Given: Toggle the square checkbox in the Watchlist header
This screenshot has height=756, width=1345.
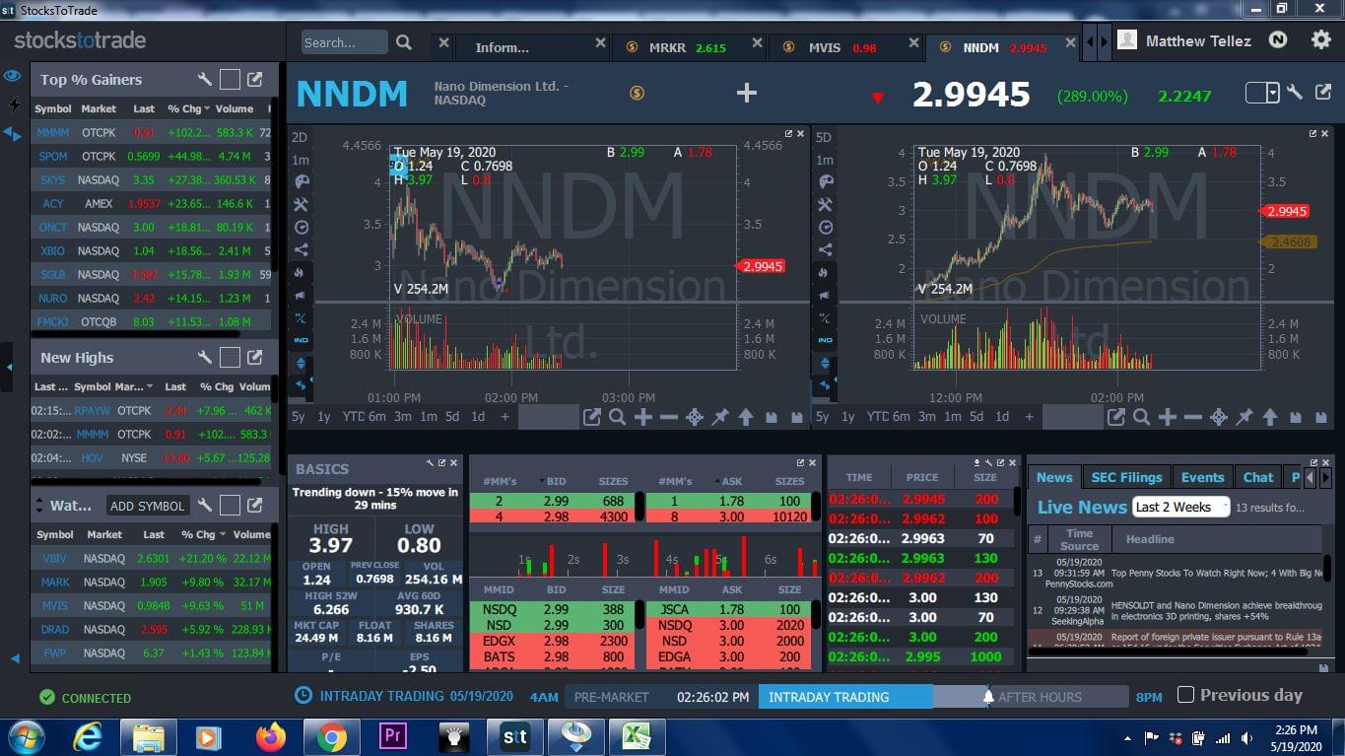Looking at the screenshot, I should [230, 506].
